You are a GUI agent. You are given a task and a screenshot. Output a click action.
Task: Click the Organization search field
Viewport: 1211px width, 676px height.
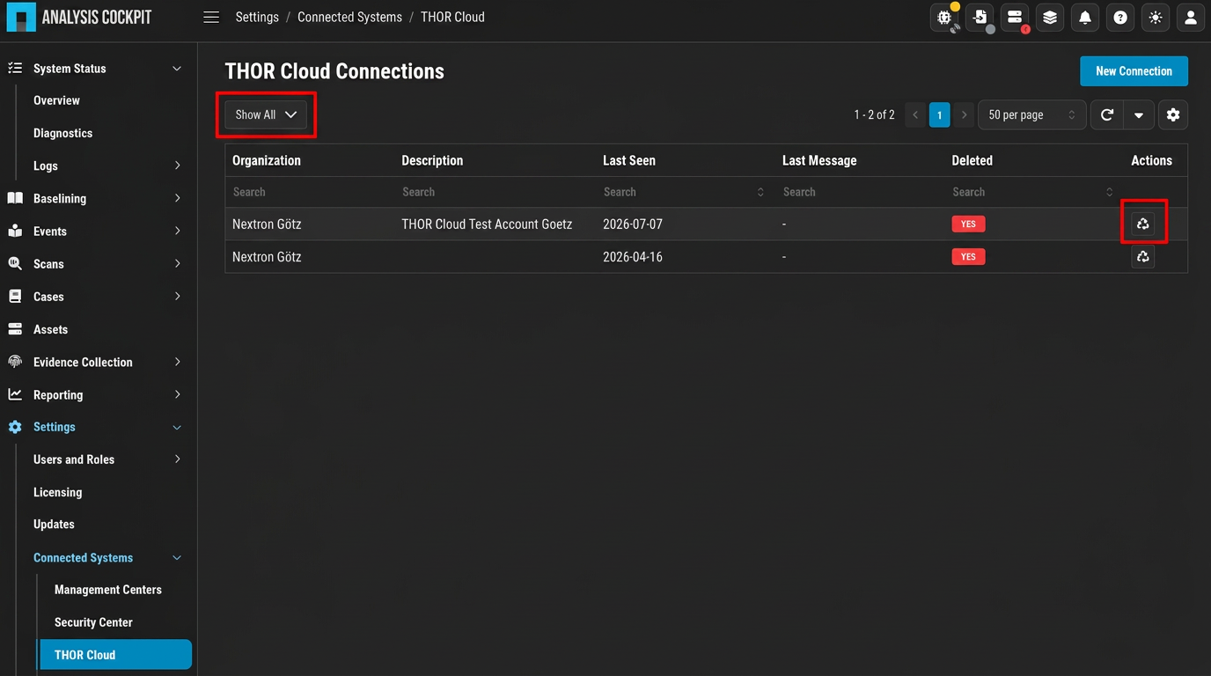point(310,192)
